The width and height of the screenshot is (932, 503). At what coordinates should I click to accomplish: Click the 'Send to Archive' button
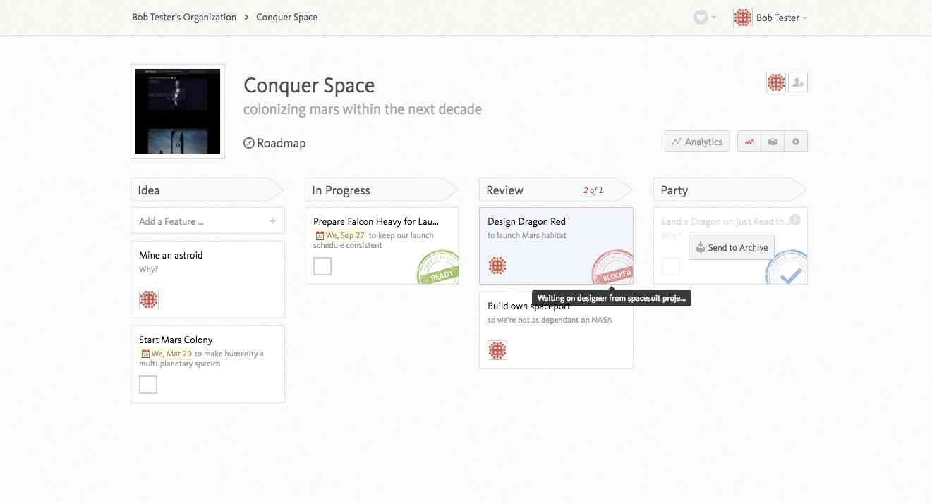[x=731, y=247]
